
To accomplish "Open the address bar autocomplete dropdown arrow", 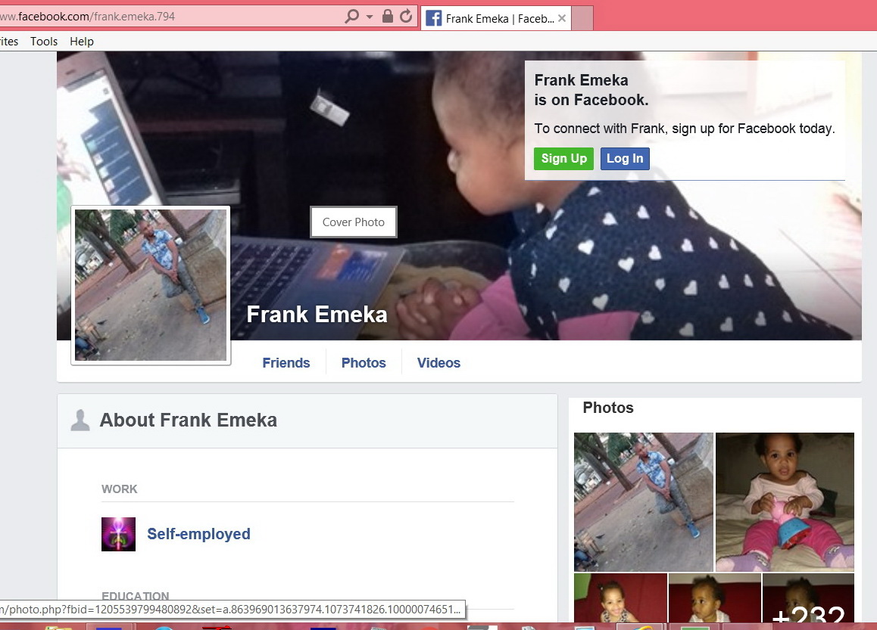I will [x=370, y=17].
